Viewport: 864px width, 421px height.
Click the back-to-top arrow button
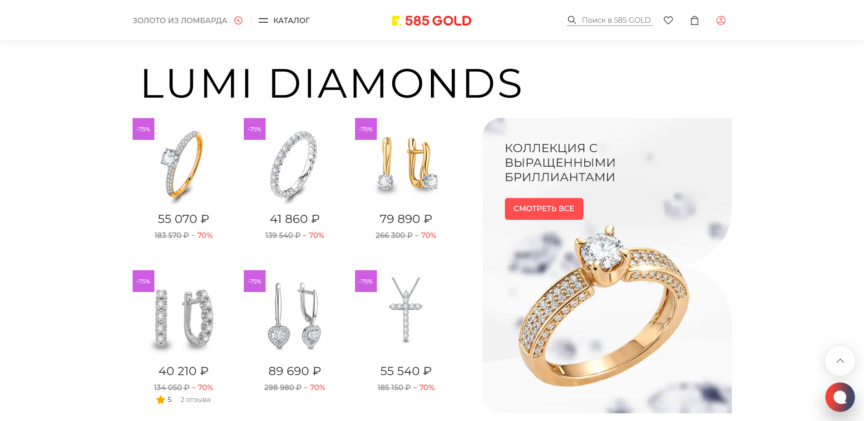pyautogui.click(x=840, y=361)
